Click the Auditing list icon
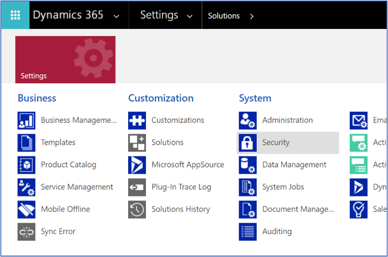 tap(247, 232)
